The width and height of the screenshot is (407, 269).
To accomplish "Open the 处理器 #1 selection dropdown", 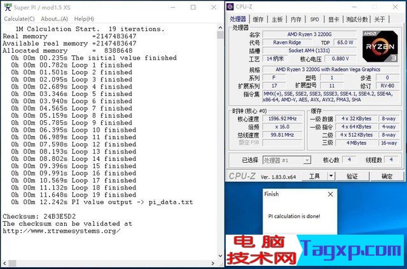I will 287,160.
